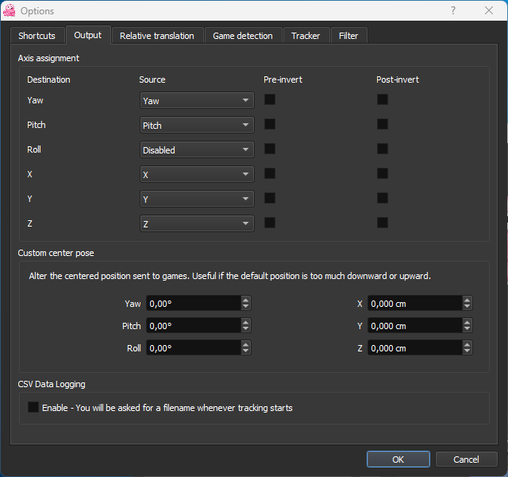
Task: Click the Pitch center pose value field
Action: (x=193, y=326)
